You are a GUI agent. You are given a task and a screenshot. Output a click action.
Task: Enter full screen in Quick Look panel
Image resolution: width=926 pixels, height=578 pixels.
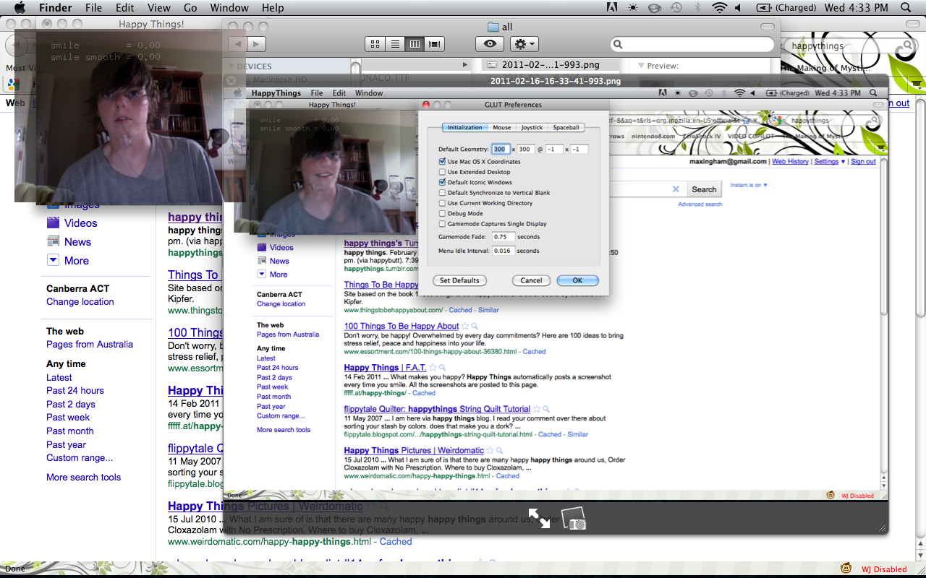[x=538, y=517]
